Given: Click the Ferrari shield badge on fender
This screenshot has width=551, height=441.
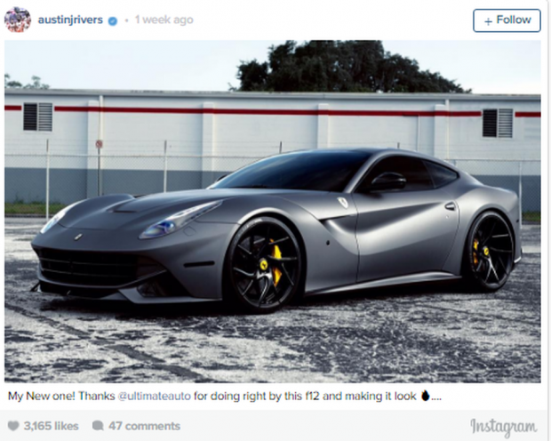Looking at the screenshot, I should 343,202.
